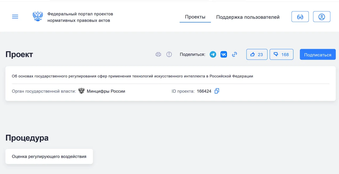
Task: Select the Орган государственной власти label
Action: tap(44, 91)
